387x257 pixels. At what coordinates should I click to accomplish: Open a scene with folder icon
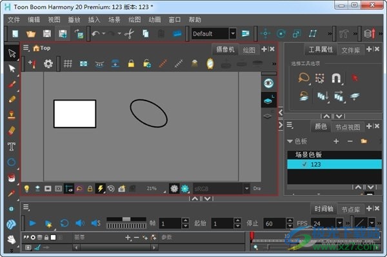tap(31, 33)
